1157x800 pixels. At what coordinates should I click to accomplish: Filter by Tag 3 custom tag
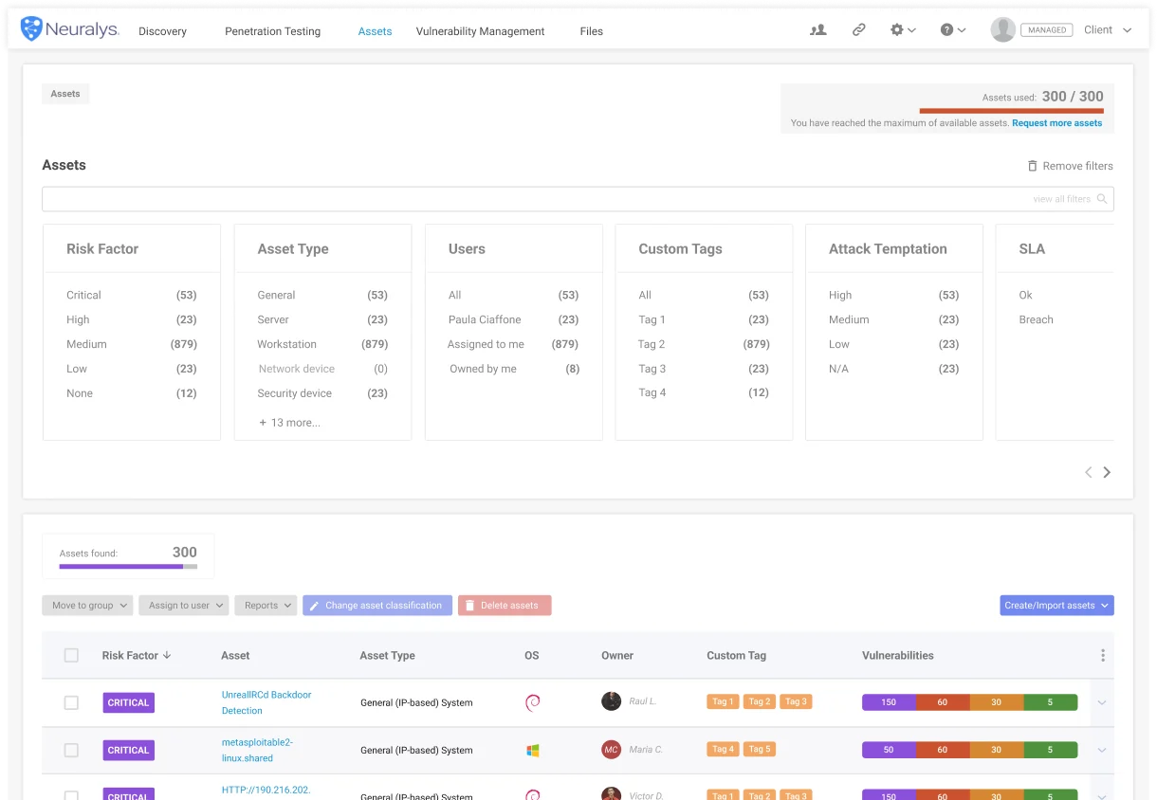(x=704, y=369)
